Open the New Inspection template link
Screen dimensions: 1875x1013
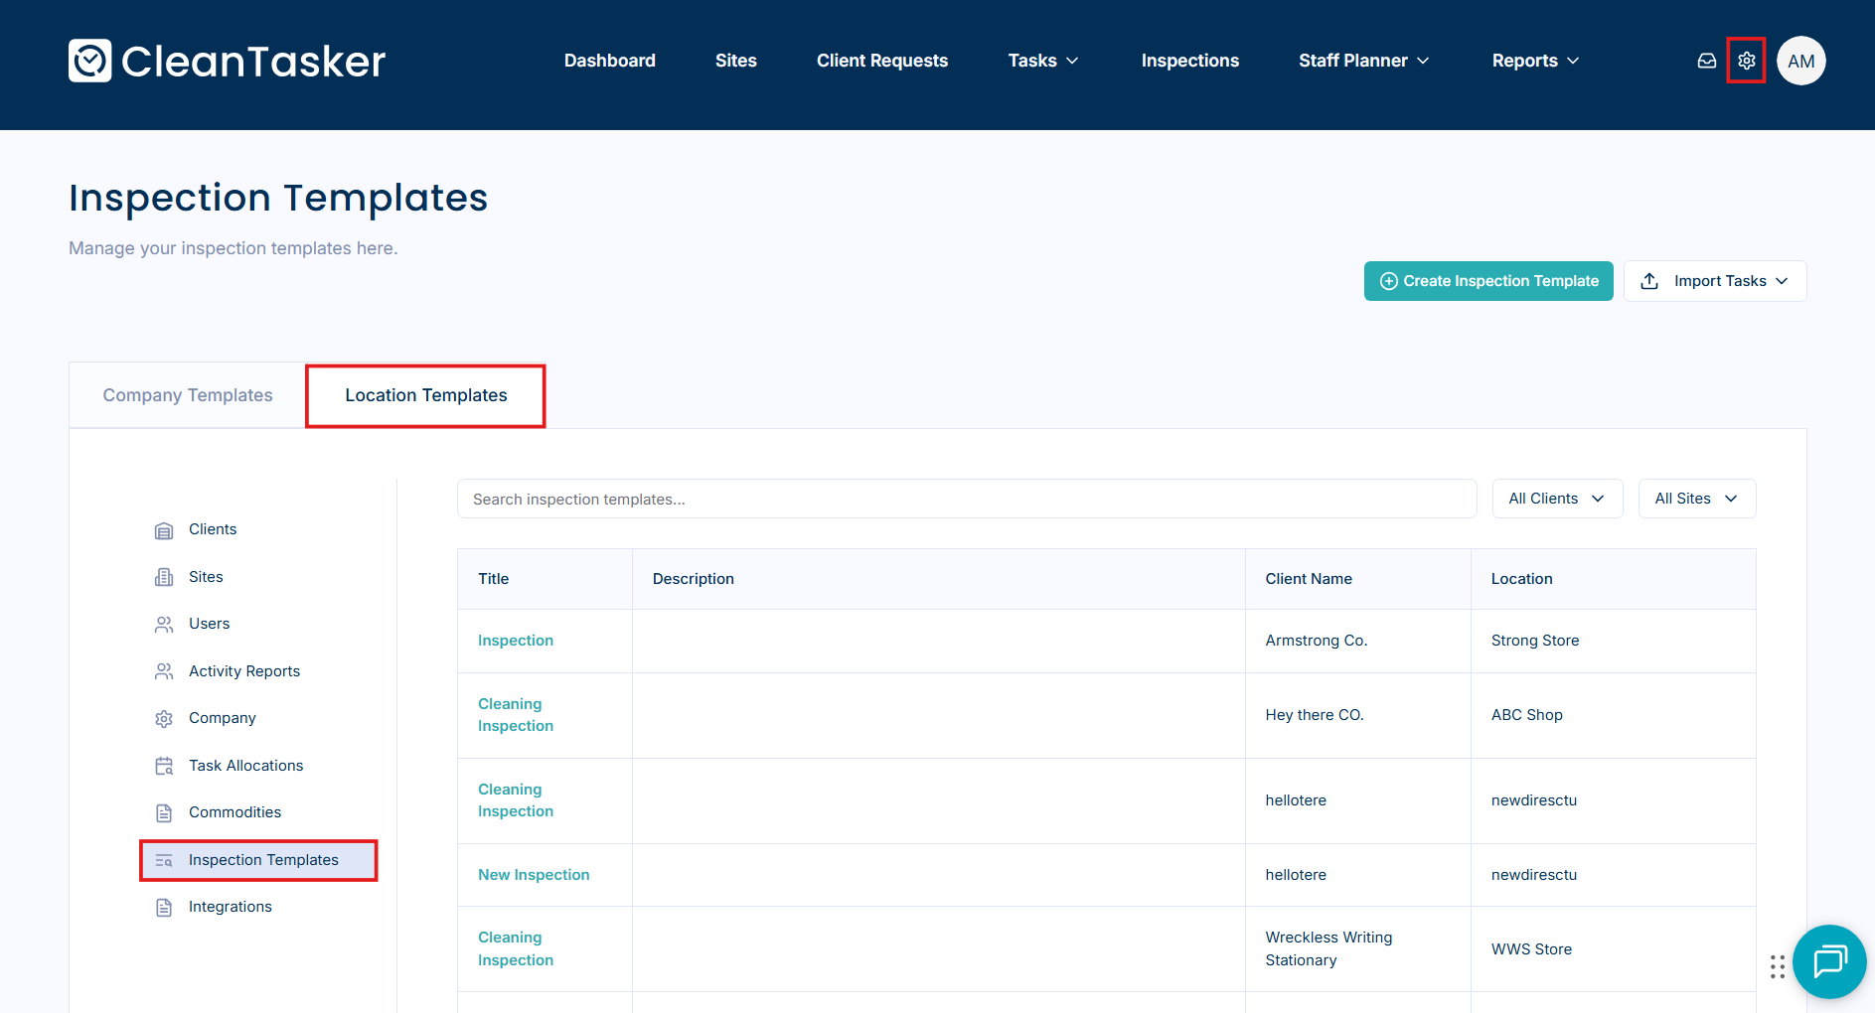[x=534, y=875]
